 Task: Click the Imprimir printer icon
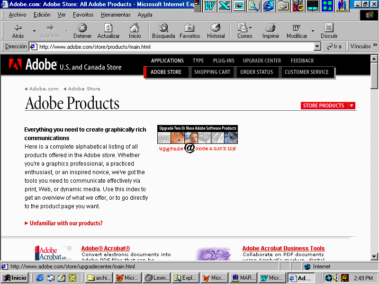[x=271, y=28]
